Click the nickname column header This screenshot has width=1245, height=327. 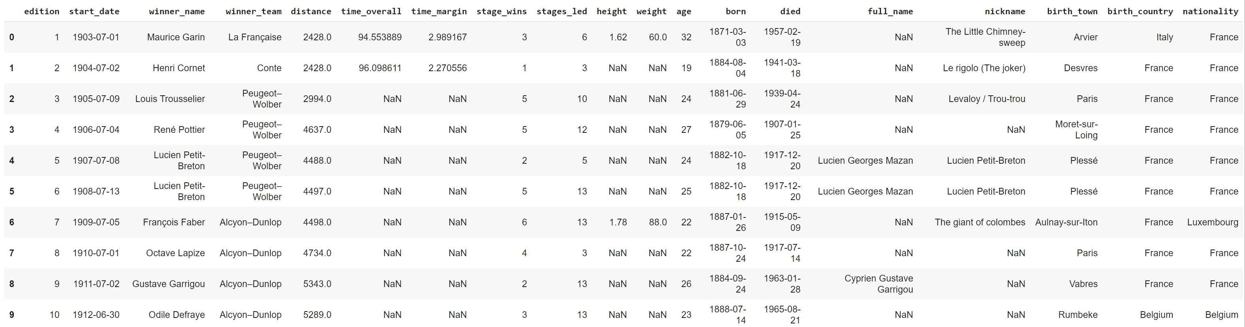(x=1005, y=11)
